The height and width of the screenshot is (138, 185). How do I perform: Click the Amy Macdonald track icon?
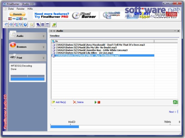point(54,45)
